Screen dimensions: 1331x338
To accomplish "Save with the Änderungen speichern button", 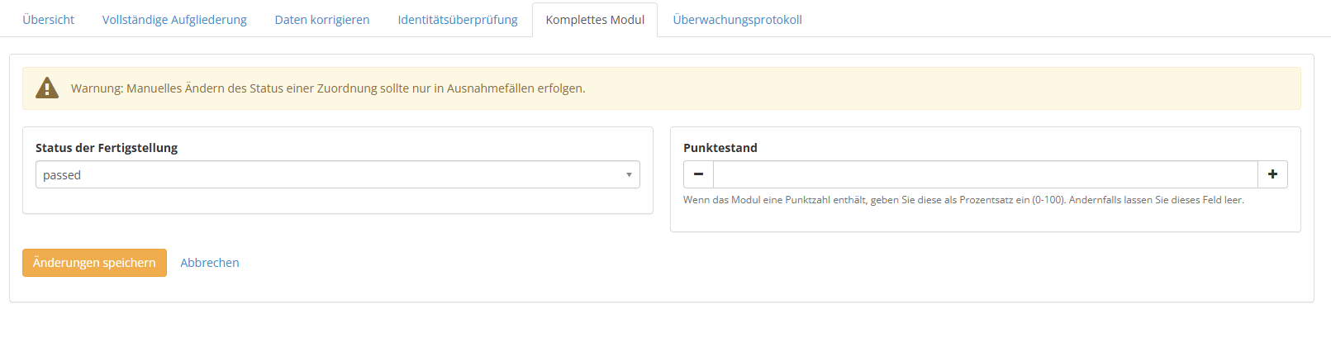I will (x=94, y=263).
